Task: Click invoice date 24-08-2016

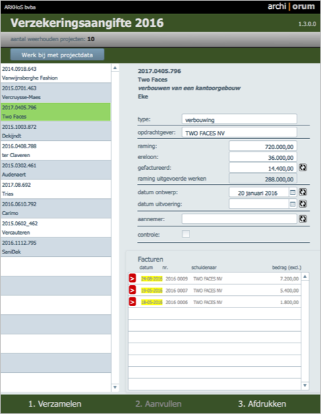Action: [x=152, y=278]
